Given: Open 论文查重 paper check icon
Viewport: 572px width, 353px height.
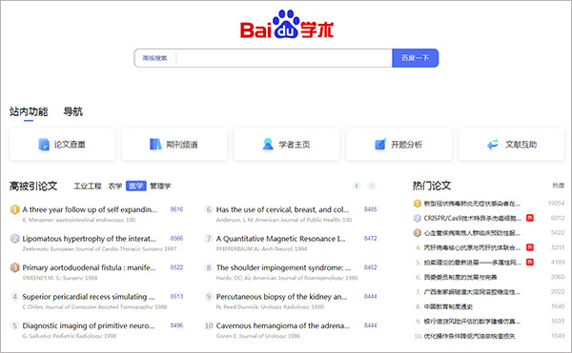Looking at the screenshot, I should click(x=44, y=145).
